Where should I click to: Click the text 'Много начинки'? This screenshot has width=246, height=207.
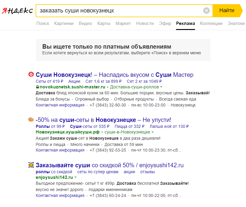(x=85, y=144)
